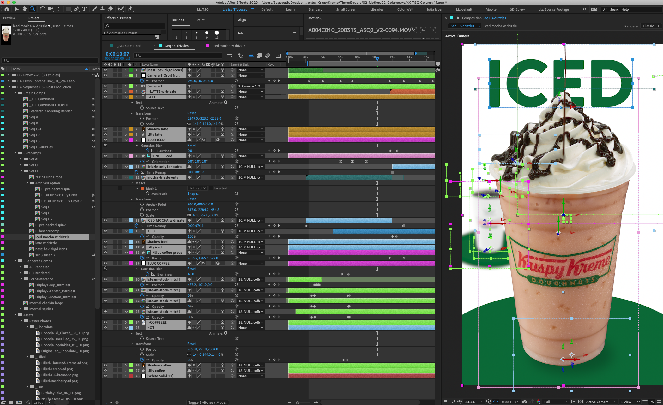The width and height of the screenshot is (663, 405).
Task: Select the Roto Brush tool
Action: coord(120,9)
